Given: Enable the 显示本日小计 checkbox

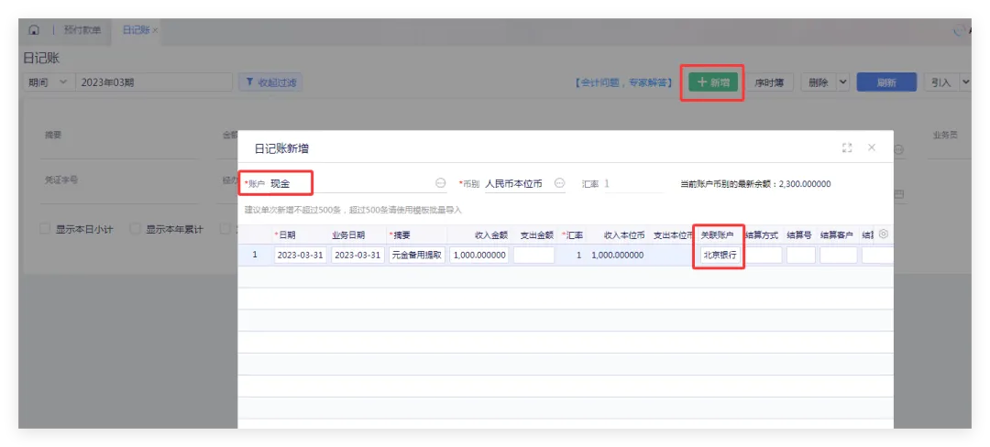Looking at the screenshot, I should coord(45,230).
